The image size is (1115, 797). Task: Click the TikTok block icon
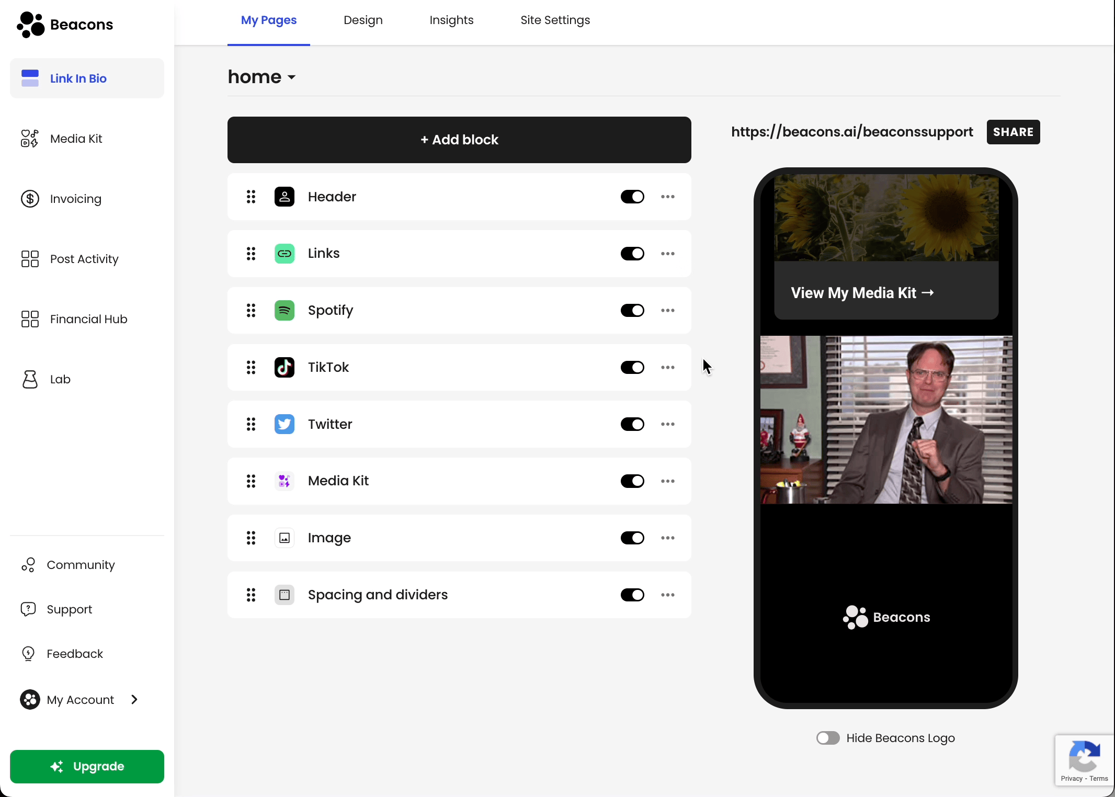[285, 367]
